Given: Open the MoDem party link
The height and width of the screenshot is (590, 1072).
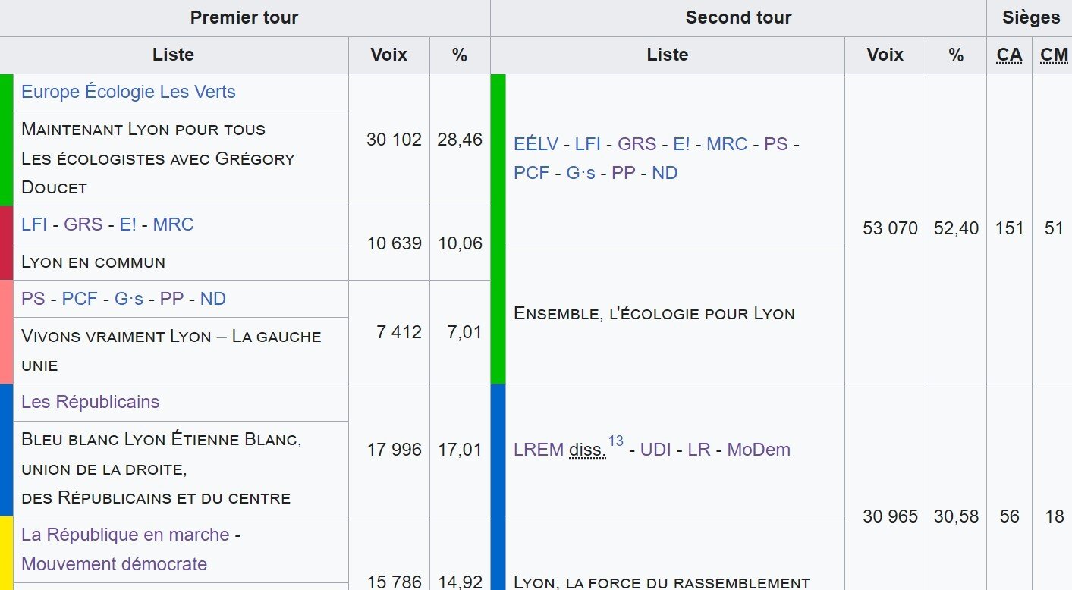Looking at the screenshot, I should click(759, 450).
